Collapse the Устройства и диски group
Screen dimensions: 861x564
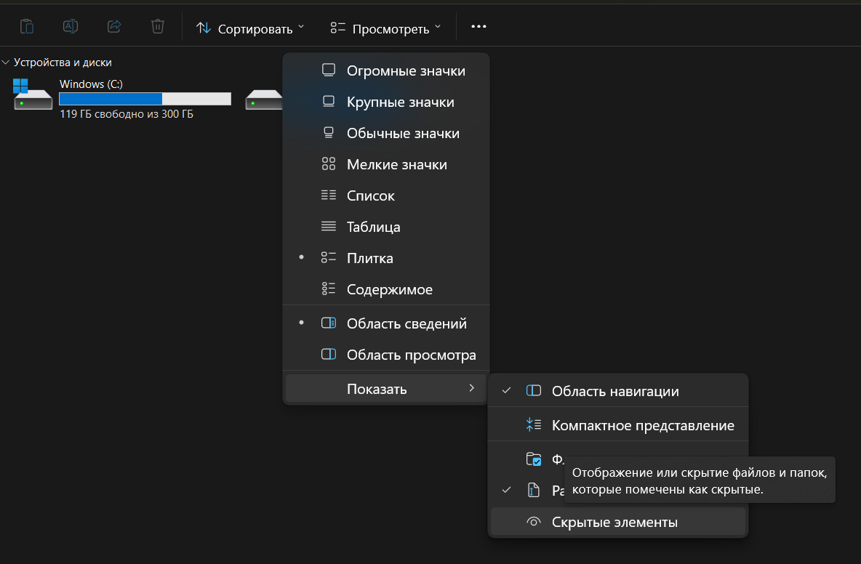pyautogui.click(x=7, y=63)
